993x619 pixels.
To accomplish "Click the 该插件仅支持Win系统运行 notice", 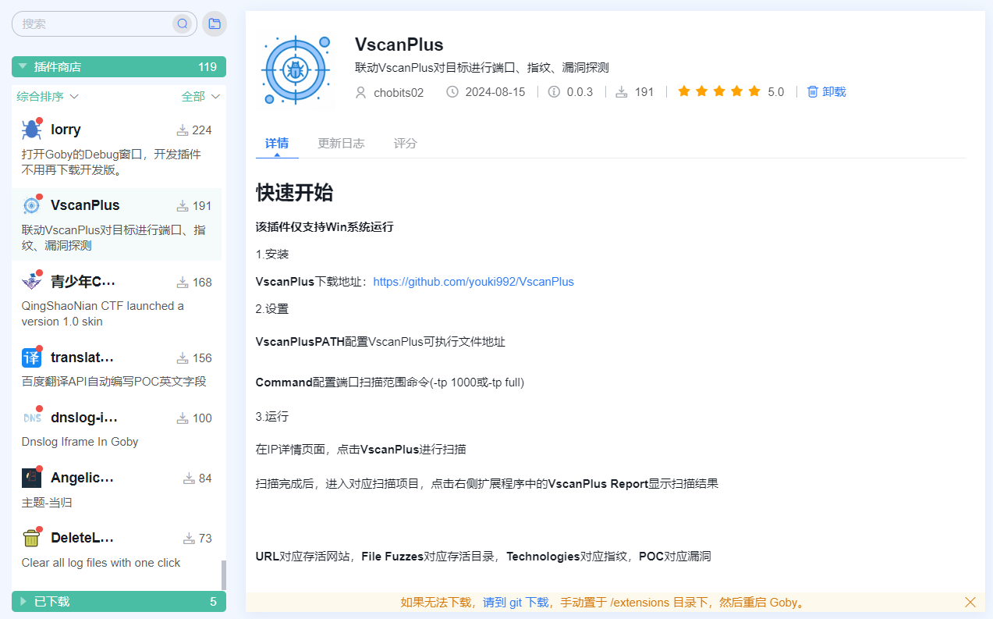I will 324,227.
